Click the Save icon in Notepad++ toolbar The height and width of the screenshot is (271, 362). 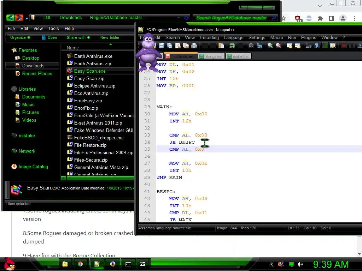tap(161, 46)
